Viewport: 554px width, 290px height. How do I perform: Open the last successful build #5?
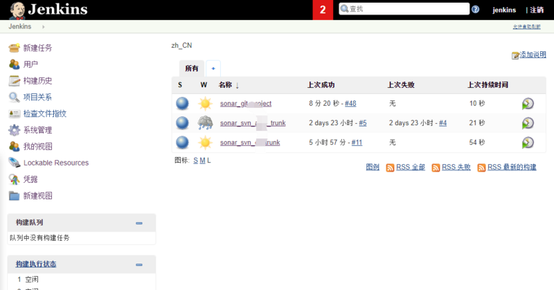(363, 123)
